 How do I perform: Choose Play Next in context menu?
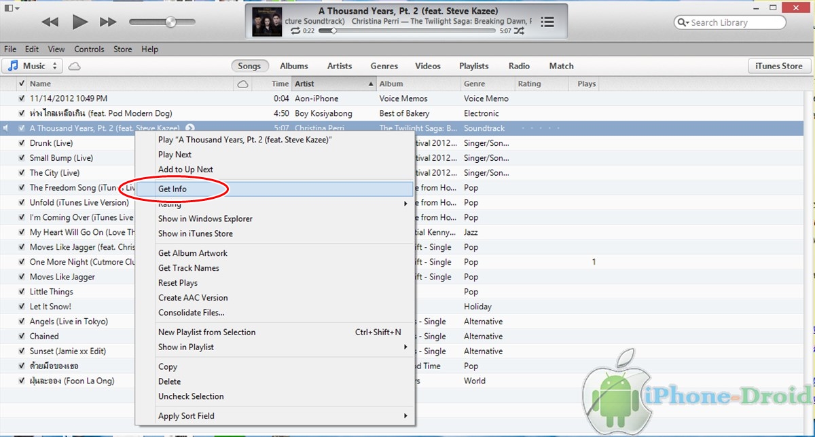click(x=275, y=155)
